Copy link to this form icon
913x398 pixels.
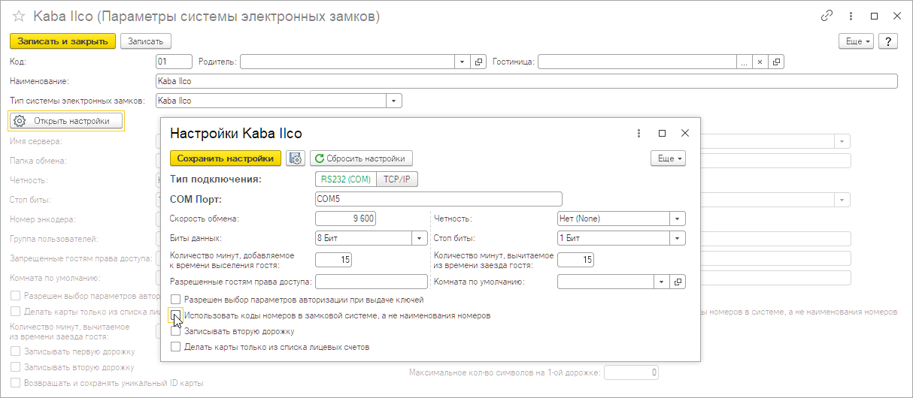(x=827, y=16)
